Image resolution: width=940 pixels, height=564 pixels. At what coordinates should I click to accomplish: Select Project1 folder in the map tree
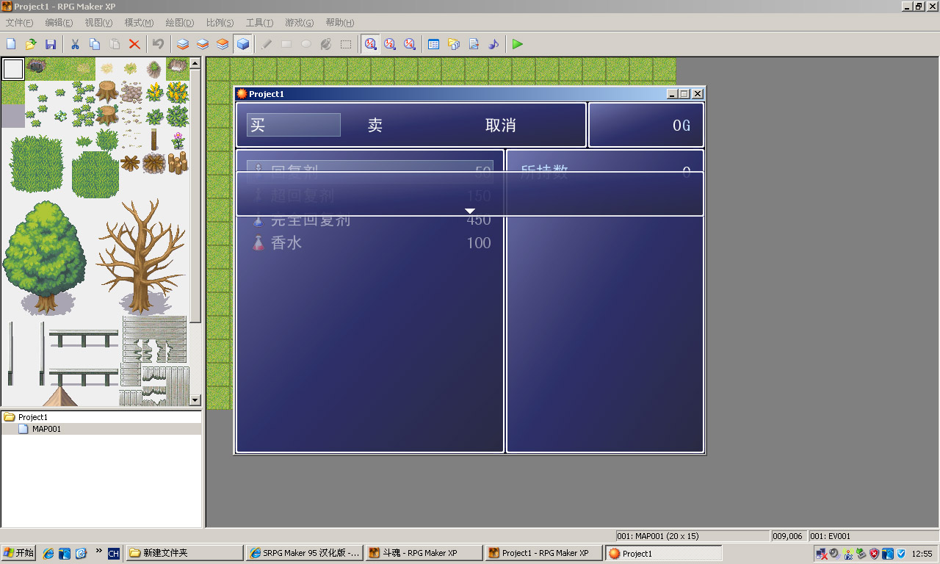pos(32,417)
